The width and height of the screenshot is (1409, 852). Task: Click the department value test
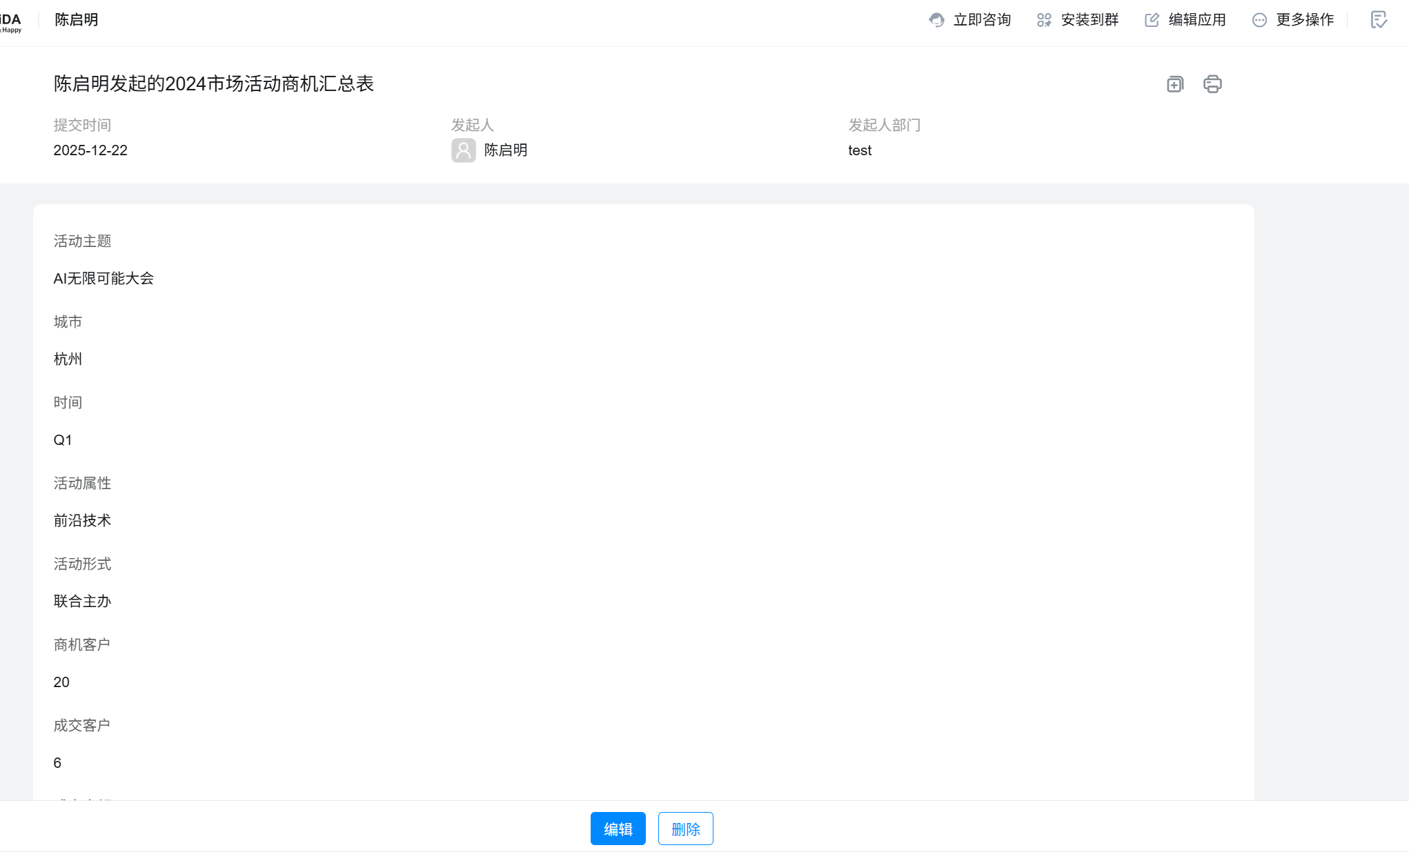[x=860, y=150]
